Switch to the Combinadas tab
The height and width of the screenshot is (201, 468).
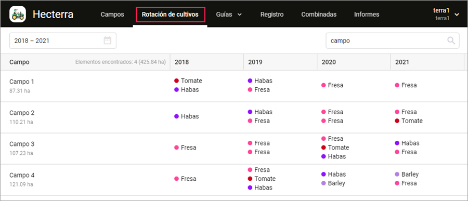[319, 15]
